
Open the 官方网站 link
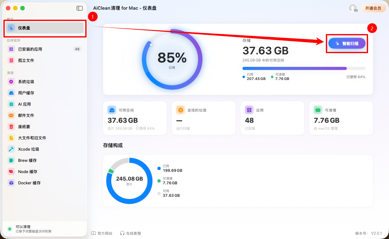coord(102,233)
